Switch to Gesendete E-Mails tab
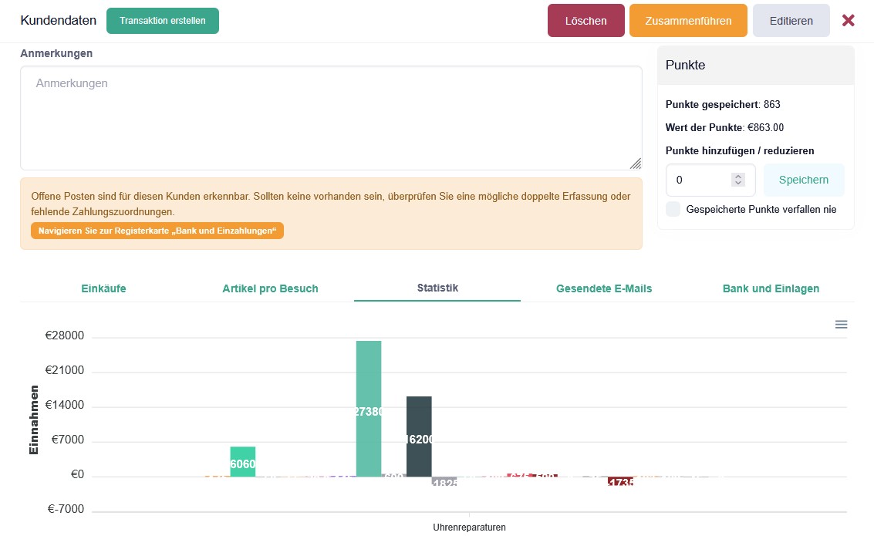Screen dimensions: 874x536 [x=604, y=288]
